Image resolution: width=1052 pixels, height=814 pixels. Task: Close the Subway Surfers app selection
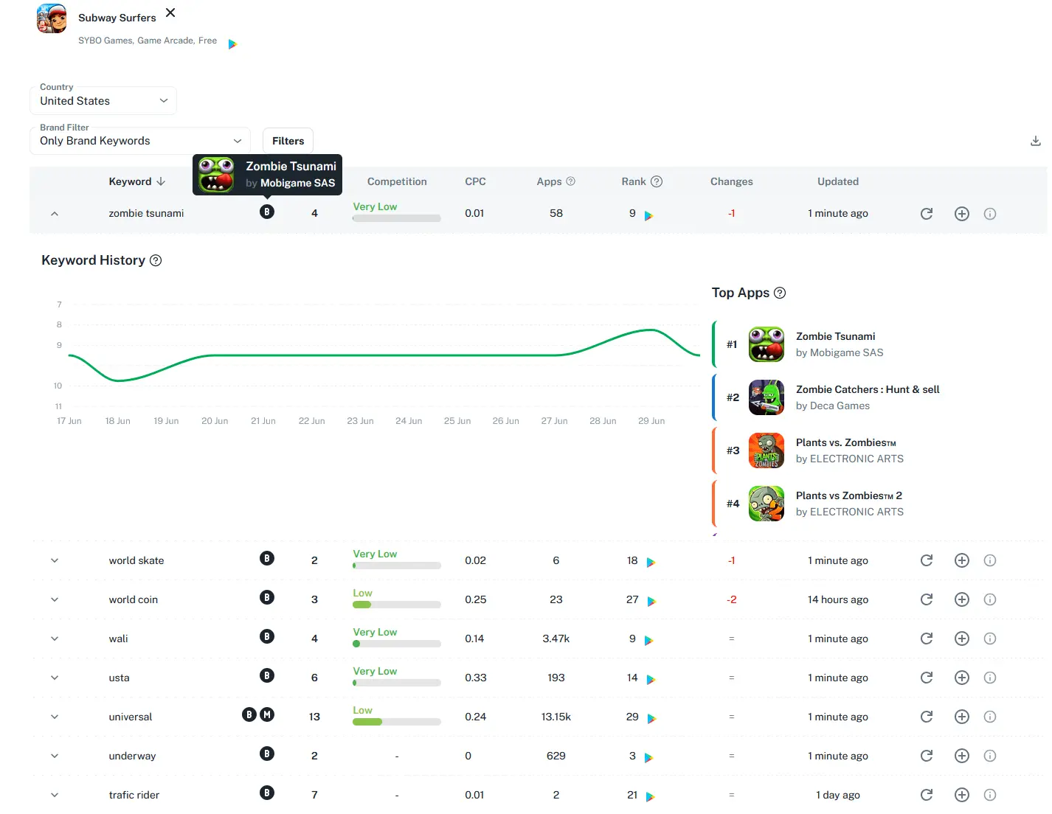point(170,13)
